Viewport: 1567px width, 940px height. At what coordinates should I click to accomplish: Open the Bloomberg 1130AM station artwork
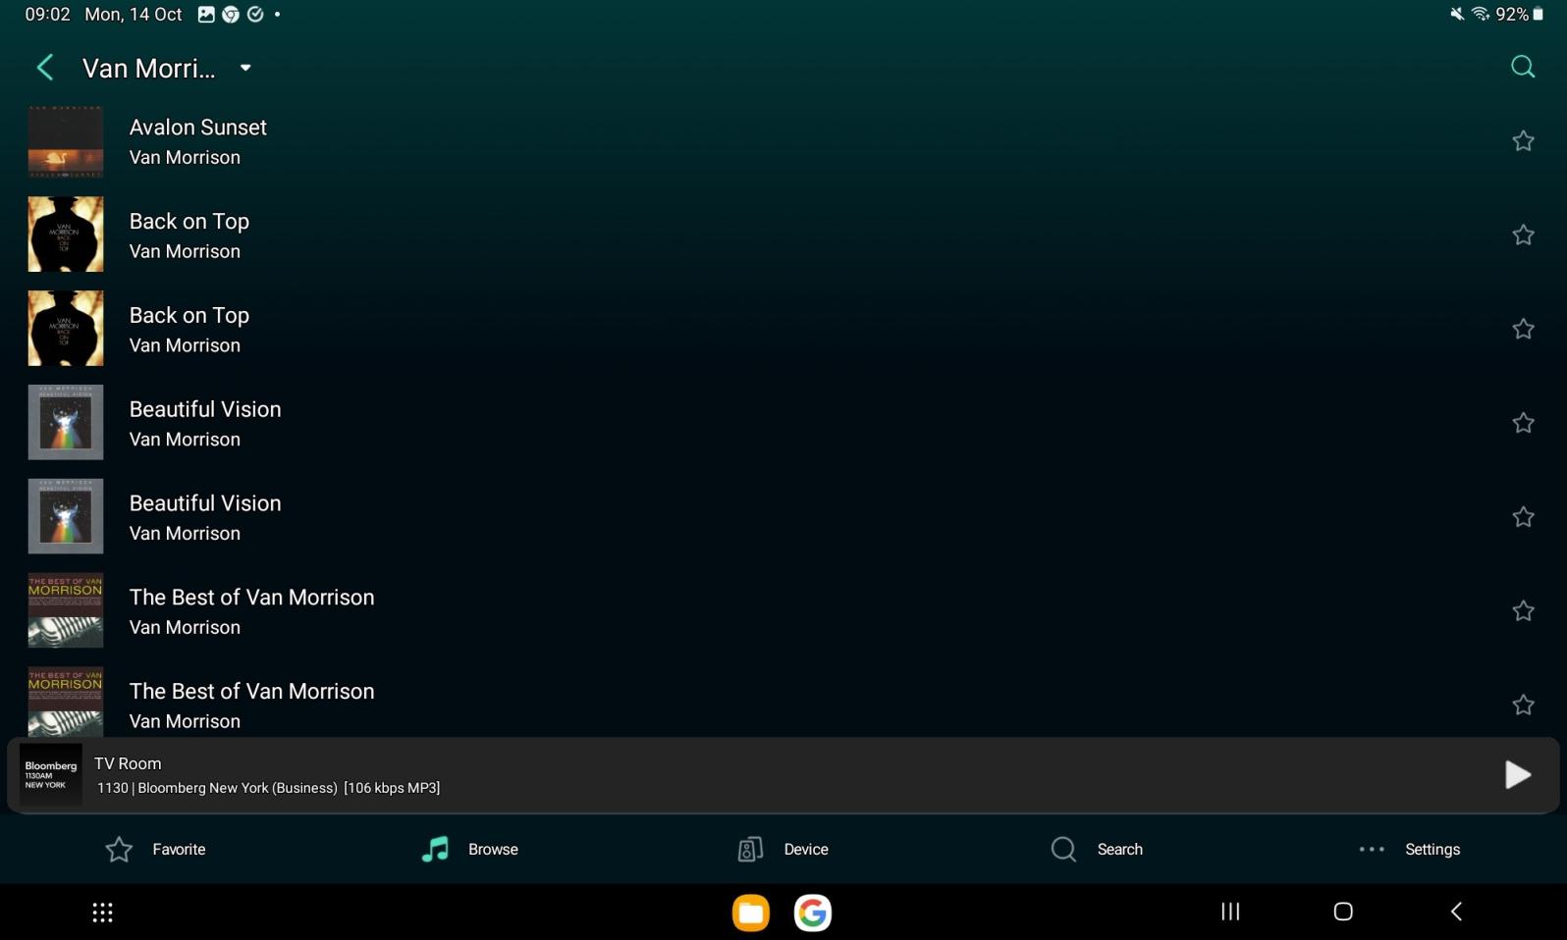coord(51,775)
